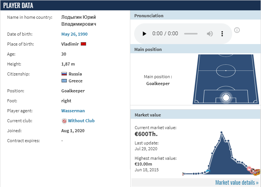Click the Russia flag icon
Screen dimensions: 261x187
coord(64,74)
